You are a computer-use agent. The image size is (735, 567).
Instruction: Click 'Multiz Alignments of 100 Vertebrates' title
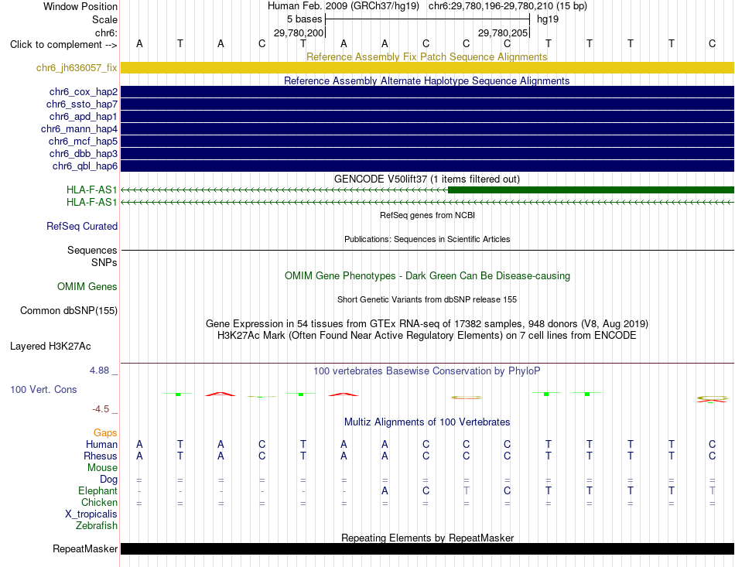(x=427, y=422)
